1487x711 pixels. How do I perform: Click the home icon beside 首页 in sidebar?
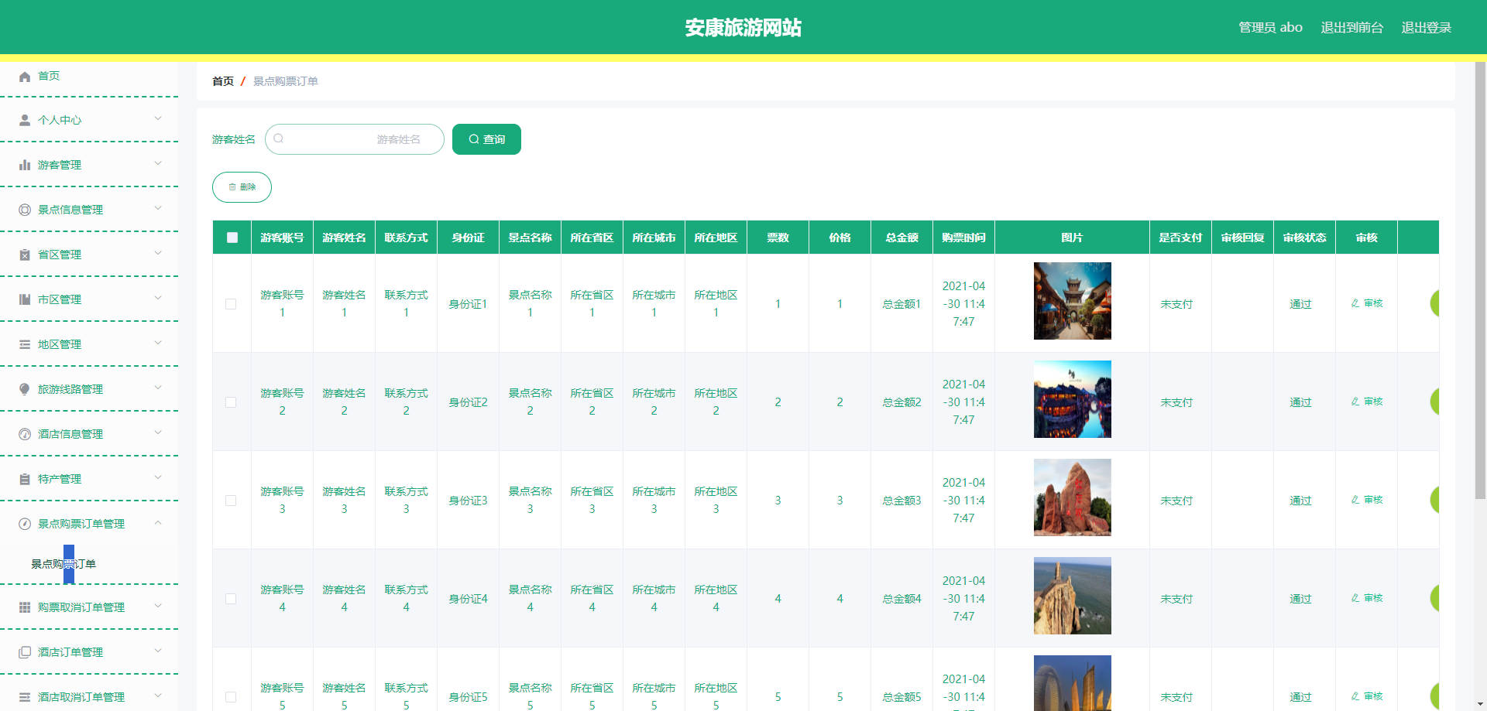pyautogui.click(x=25, y=76)
